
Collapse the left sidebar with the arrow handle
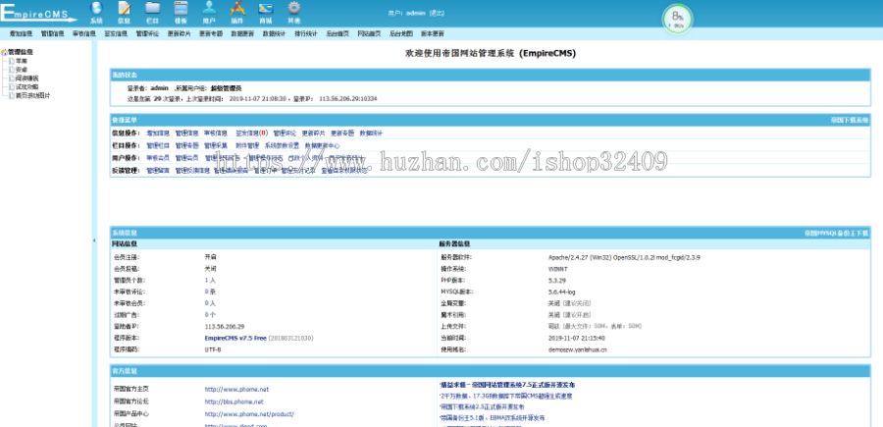click(x=94, y=240)
